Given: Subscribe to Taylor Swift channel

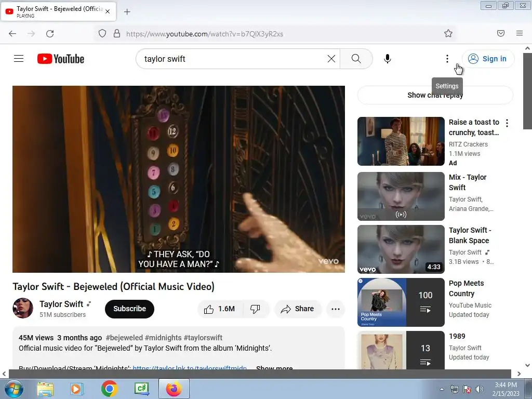Looking at the screenshot, I should coord(129,309).
